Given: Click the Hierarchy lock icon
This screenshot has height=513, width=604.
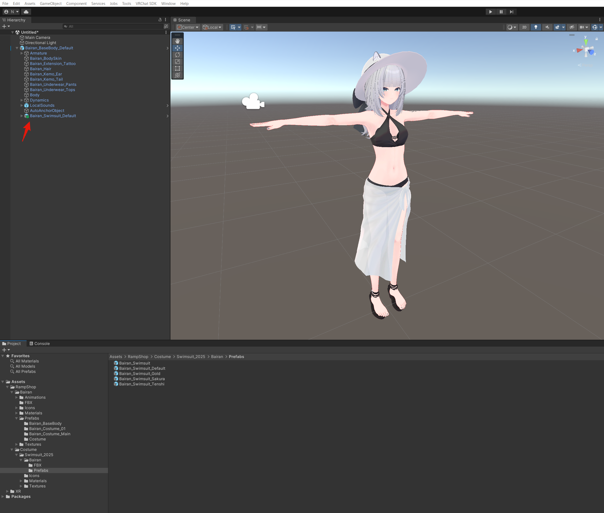Looking at the screenshot, I should (160, 20).
